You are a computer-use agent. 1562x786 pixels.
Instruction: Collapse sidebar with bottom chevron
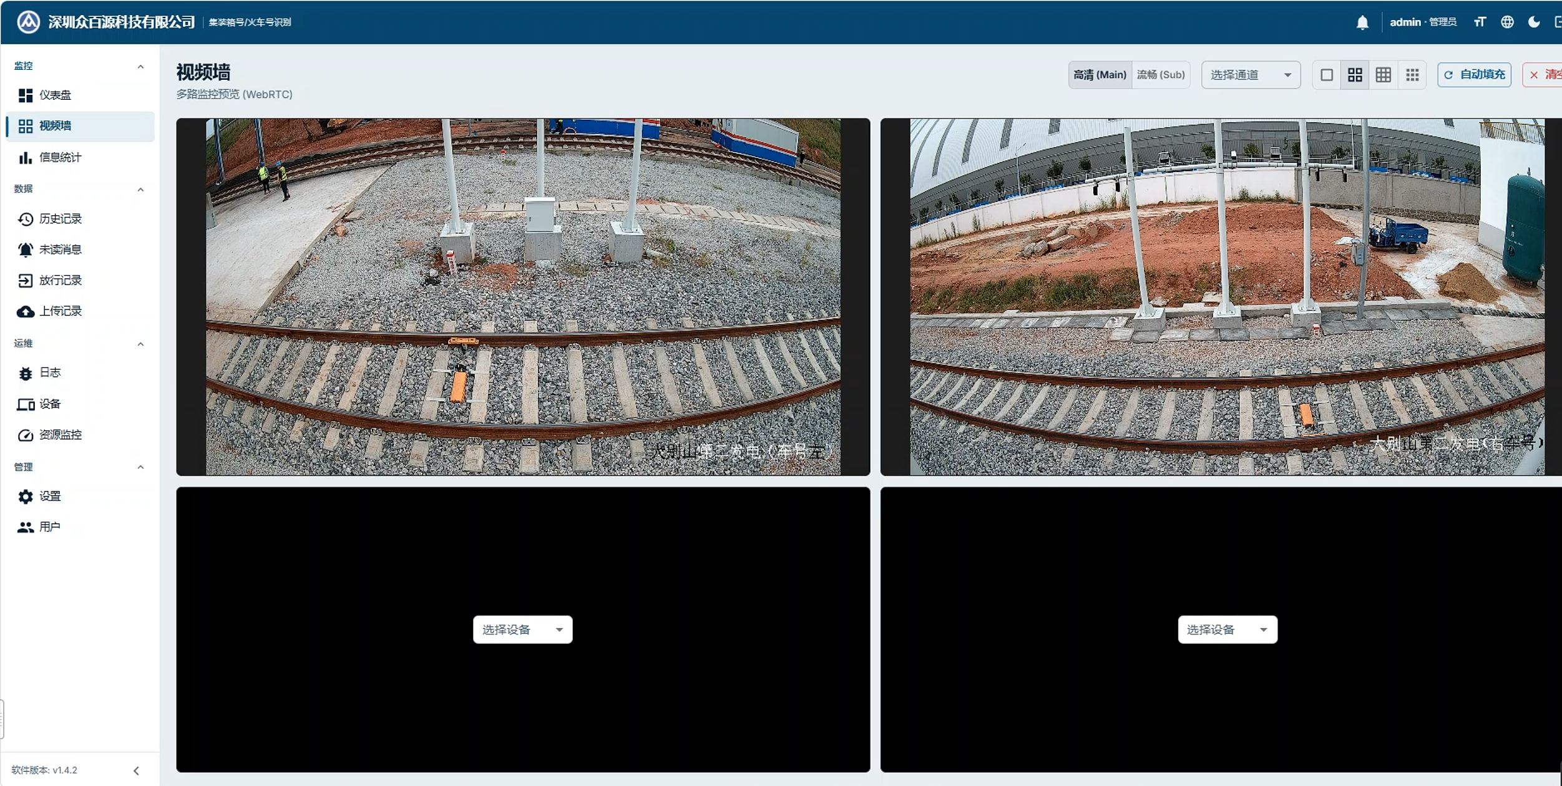point(136,770)
